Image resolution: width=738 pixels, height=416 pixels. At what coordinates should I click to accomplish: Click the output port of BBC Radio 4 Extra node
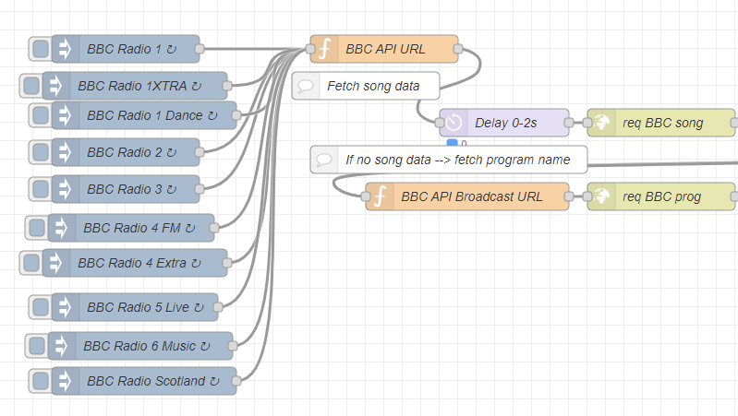(x=227, y=262)
